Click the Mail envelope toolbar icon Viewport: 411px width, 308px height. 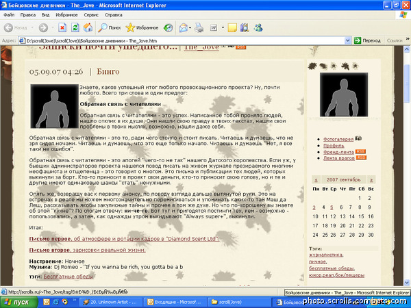tap(184, 27)
